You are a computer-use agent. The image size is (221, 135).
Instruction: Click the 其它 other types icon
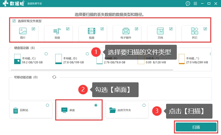[195, 31]
